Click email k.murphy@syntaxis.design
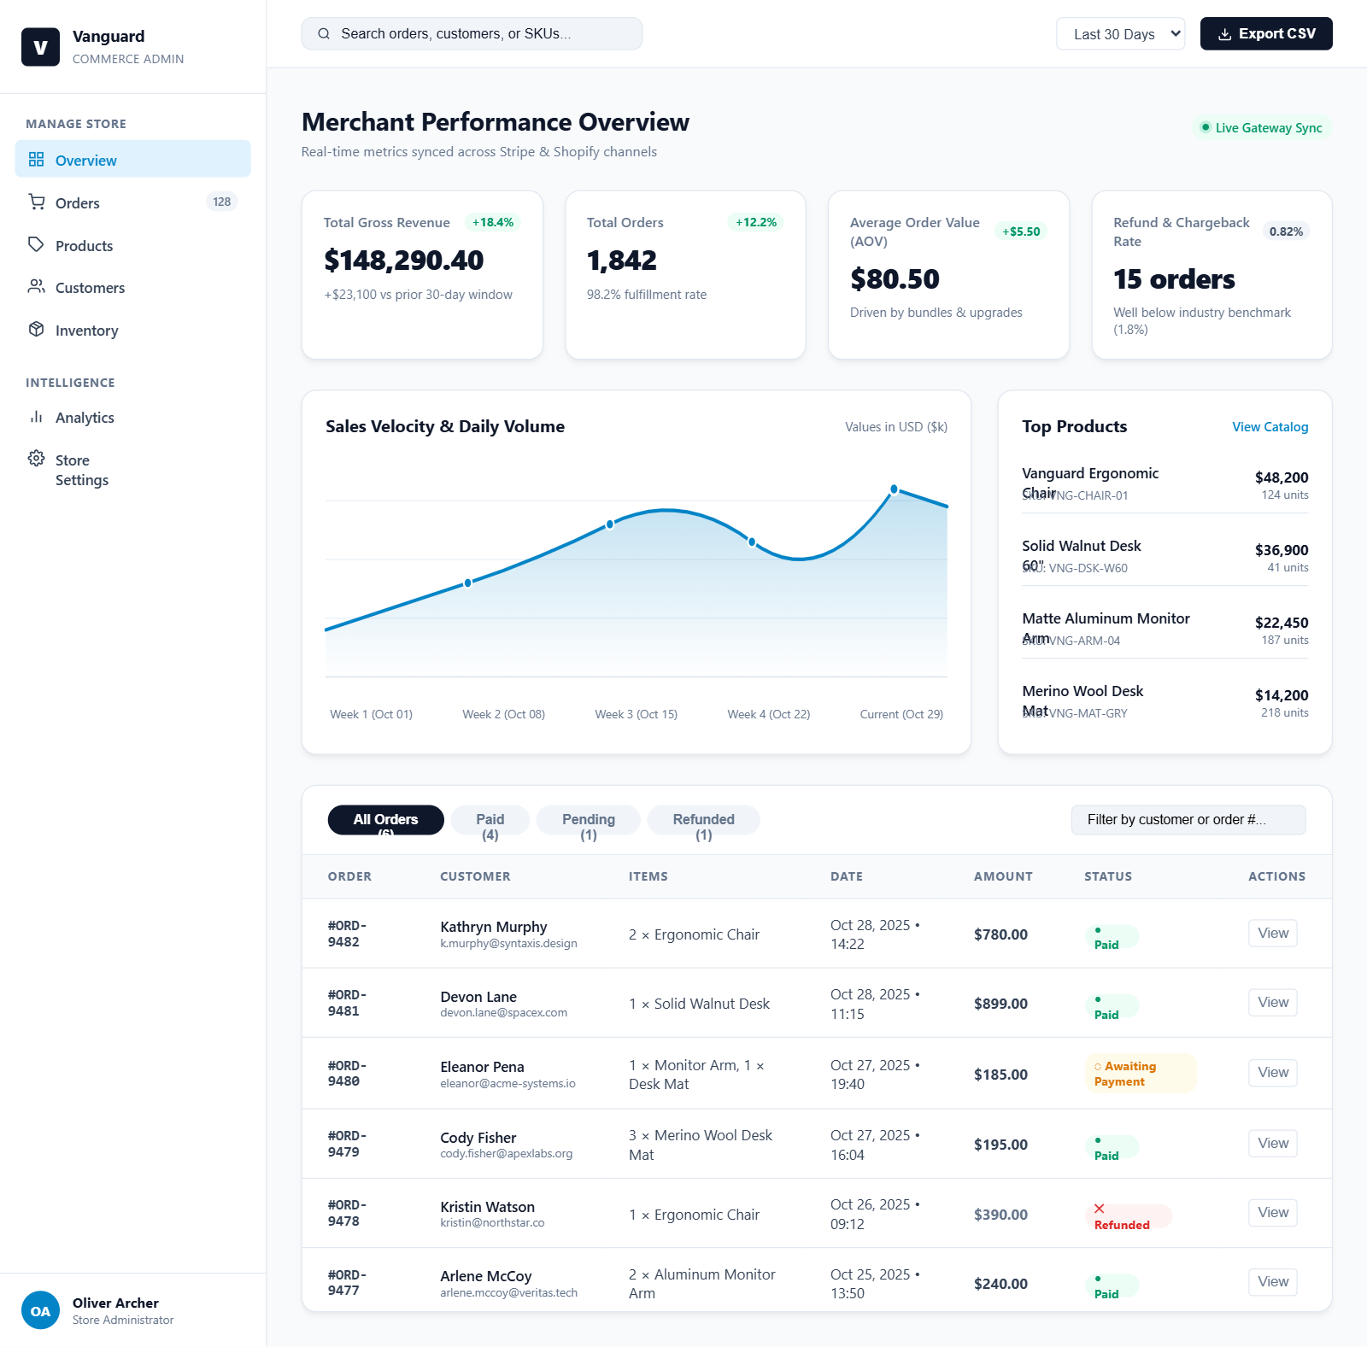 pos(508,944)
